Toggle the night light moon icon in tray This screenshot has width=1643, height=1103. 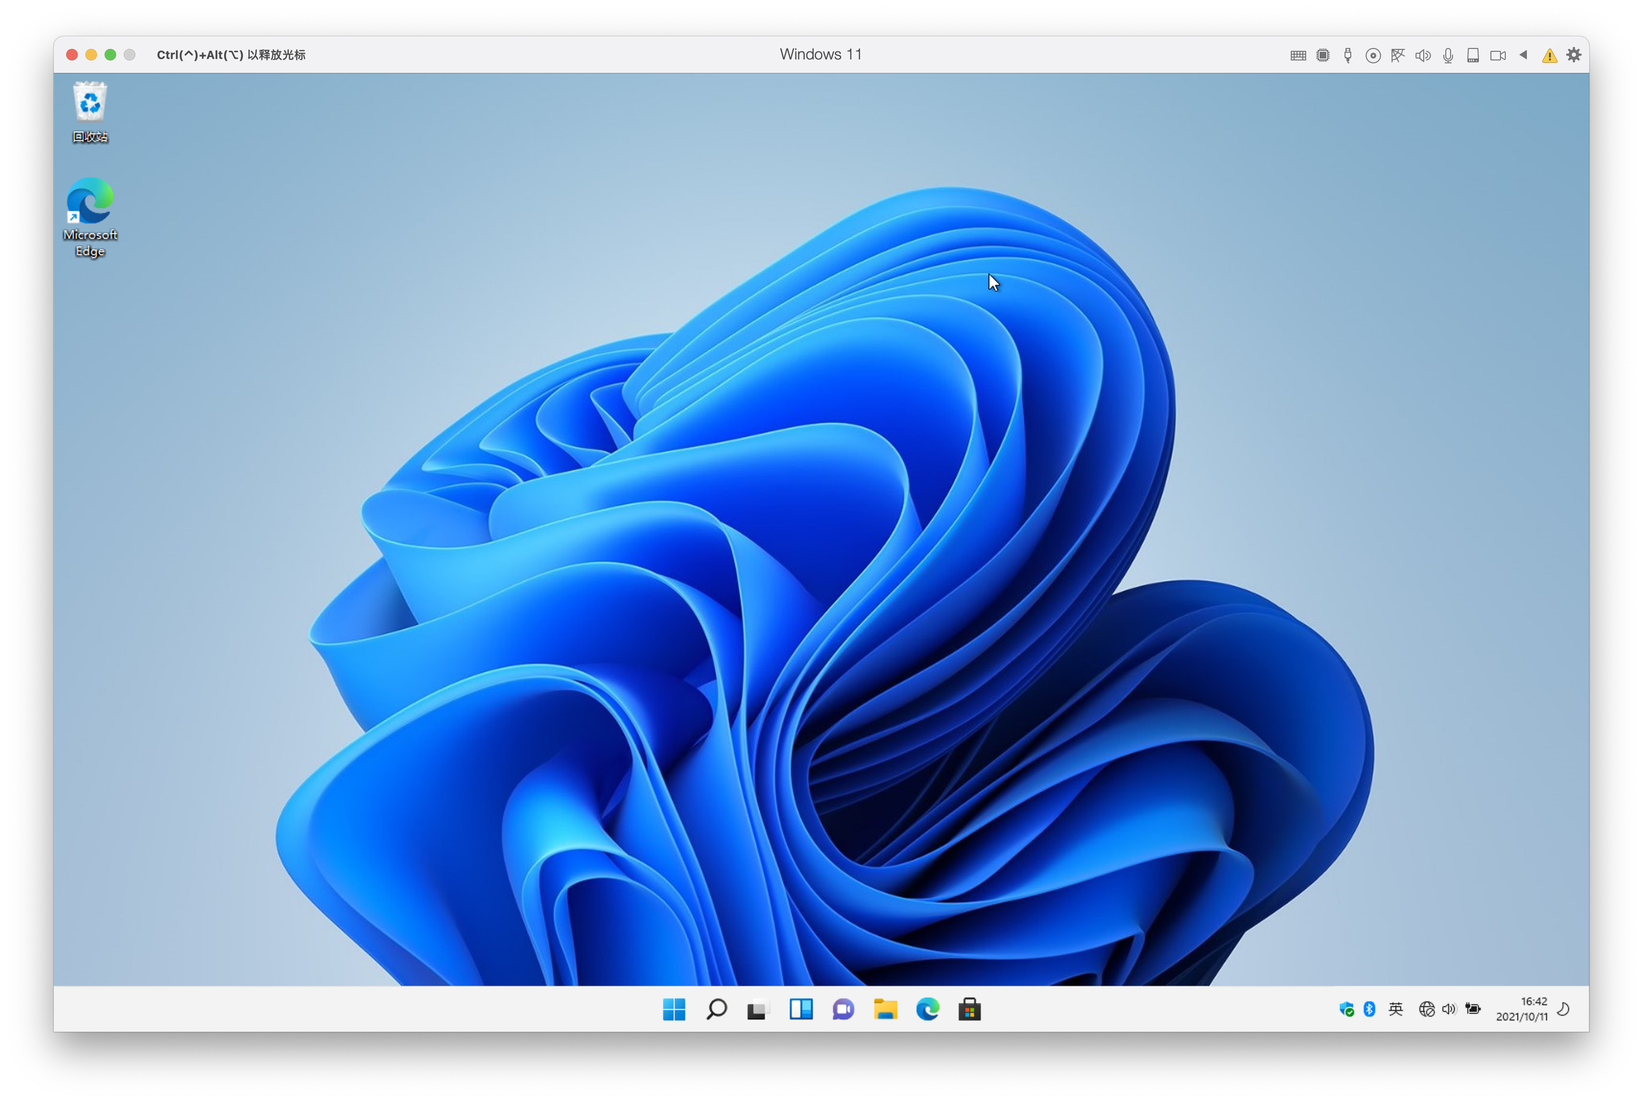[1563, 1009]
